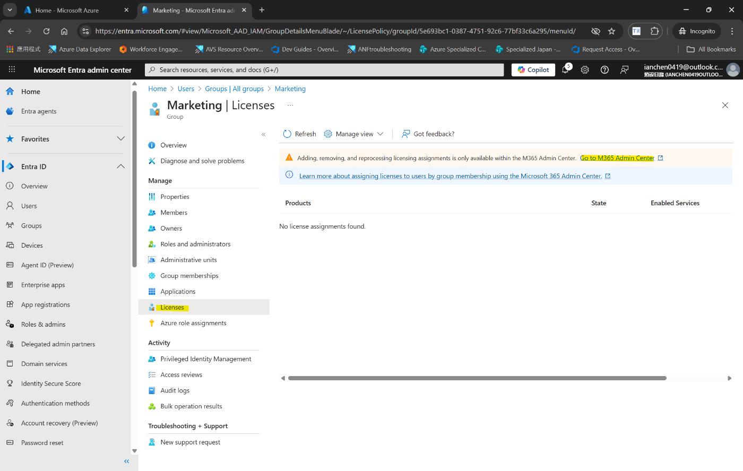Collapse the group menu with the double chevron
The width and height of the screenshot is (743, 471).
pyautogui.click(x=263, y=135)
